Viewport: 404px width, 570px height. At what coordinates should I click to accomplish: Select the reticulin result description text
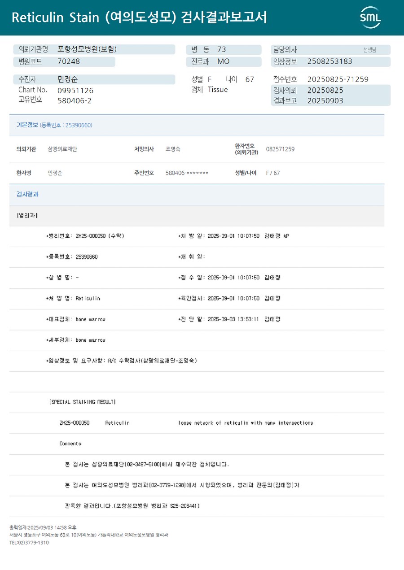coord(246,423)
